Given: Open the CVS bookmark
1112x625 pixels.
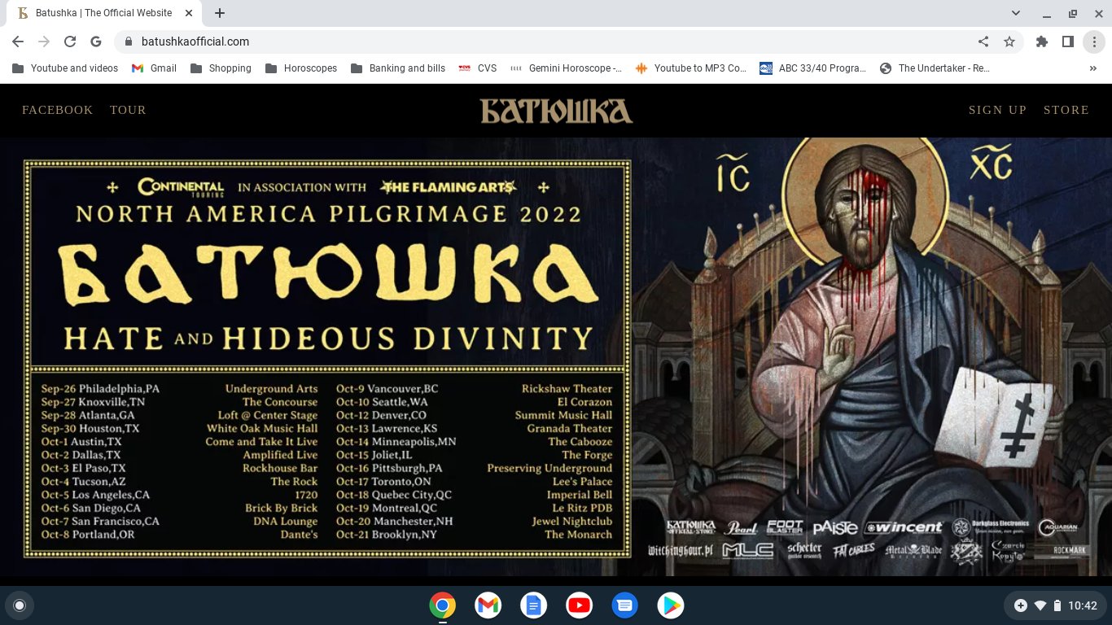Looking at the screenshot, I should pos(478,68).
